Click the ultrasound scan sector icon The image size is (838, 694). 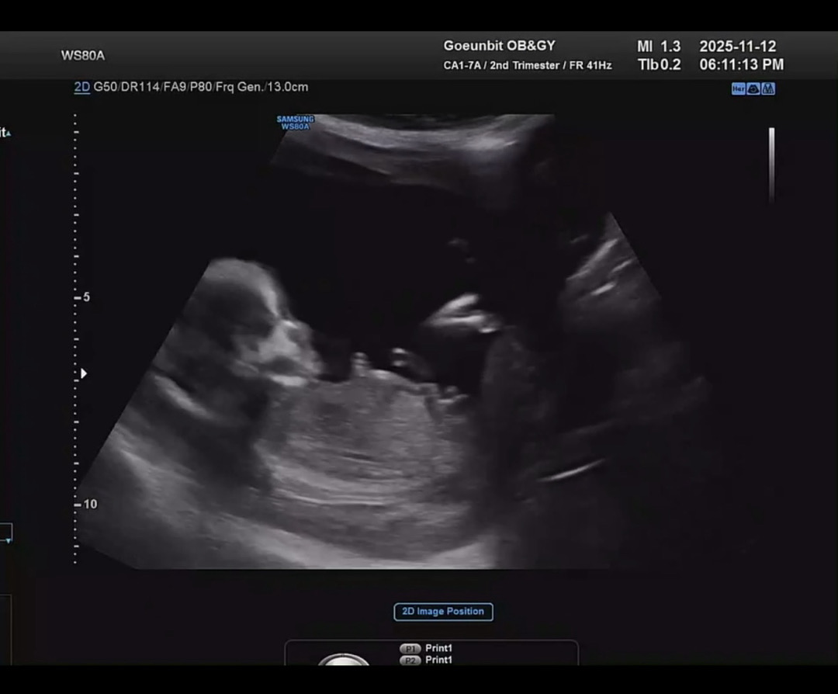[753, 88]
